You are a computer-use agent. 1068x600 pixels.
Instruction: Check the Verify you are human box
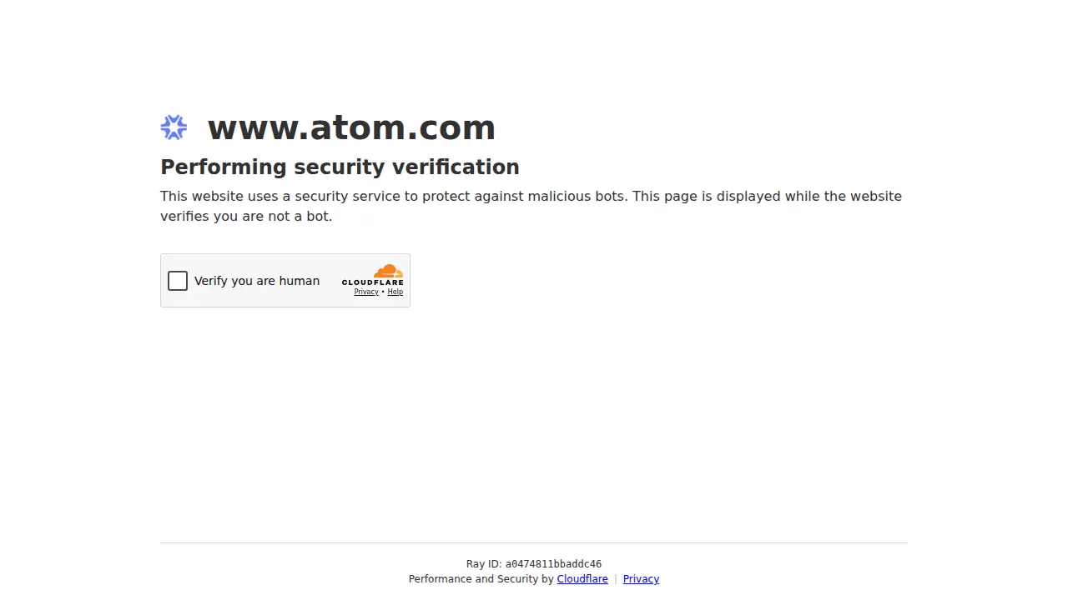(178, 281)
